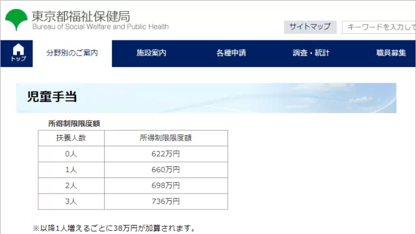416x234 pixels.
Task: Focus the keyword search input field
Action: [379, 27]
